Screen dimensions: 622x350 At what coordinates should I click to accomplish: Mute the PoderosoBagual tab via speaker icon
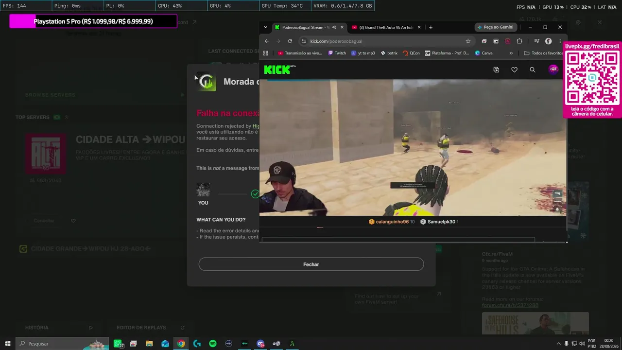point(334,27)
